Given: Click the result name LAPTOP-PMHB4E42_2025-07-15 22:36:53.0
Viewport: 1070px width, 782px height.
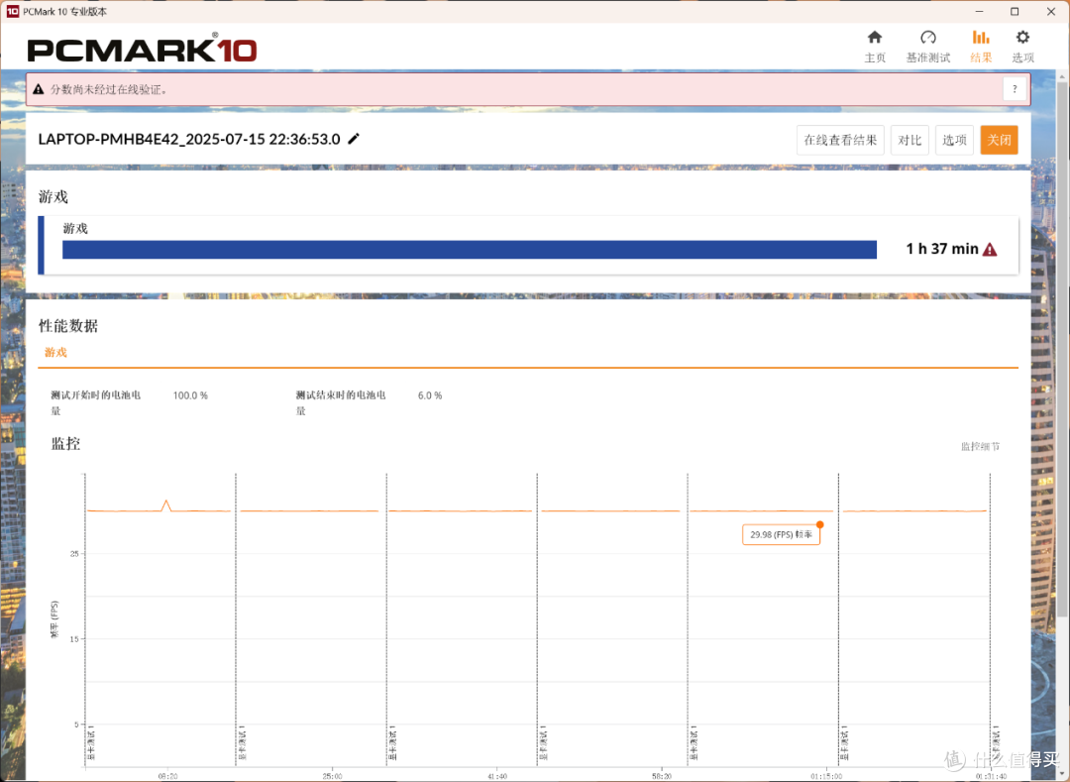Looking at the screenshot, I should coord(189,139).
